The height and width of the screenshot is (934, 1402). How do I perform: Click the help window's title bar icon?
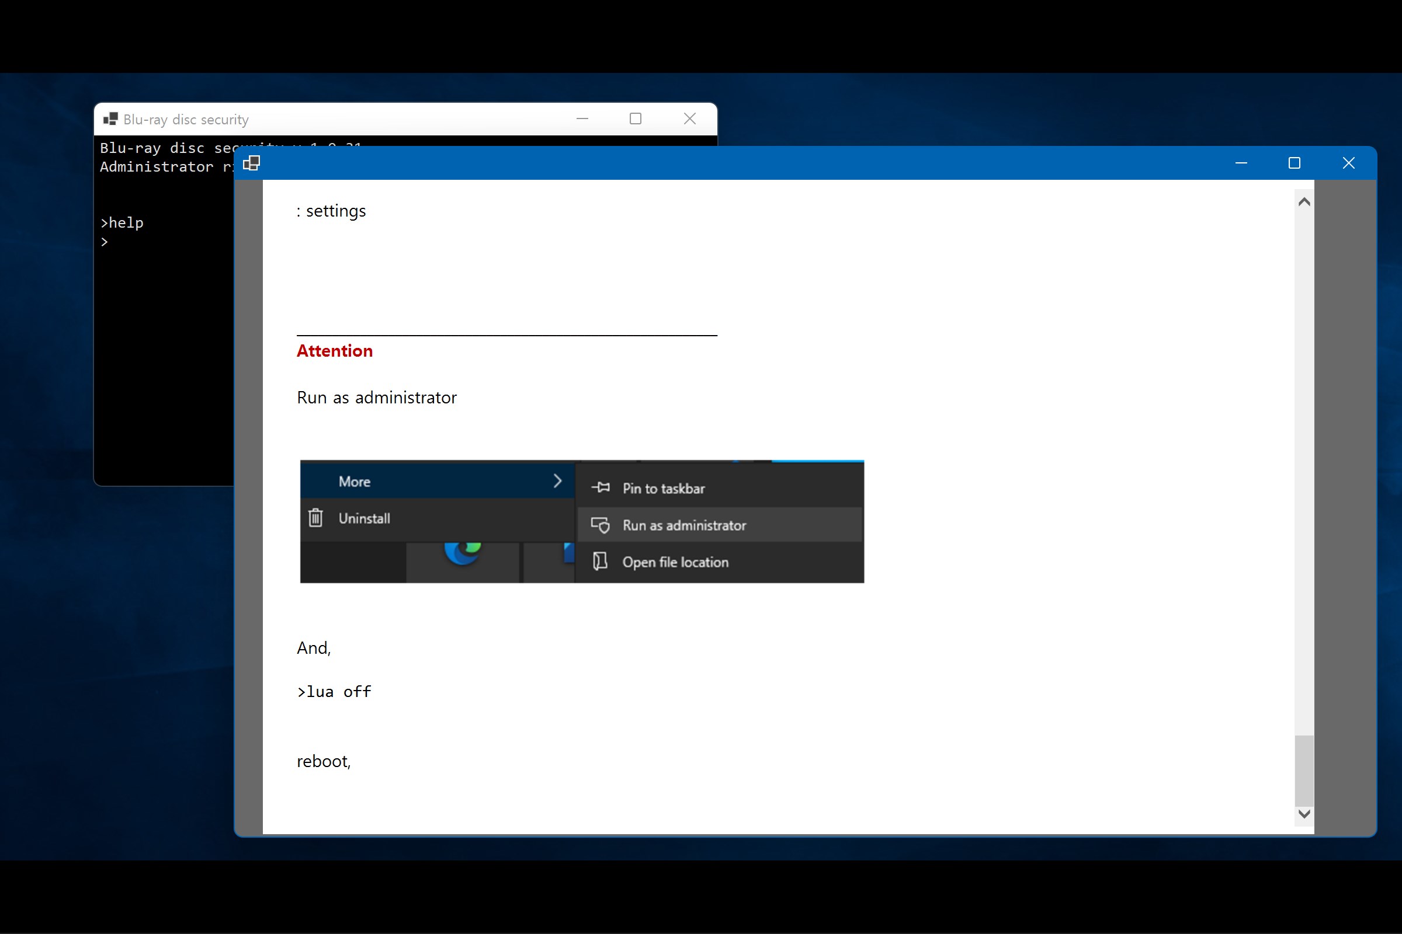tap(252, 163)
